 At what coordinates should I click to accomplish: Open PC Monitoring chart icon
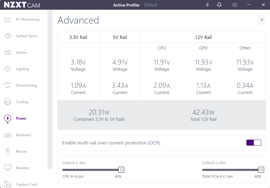click(8, 19)
